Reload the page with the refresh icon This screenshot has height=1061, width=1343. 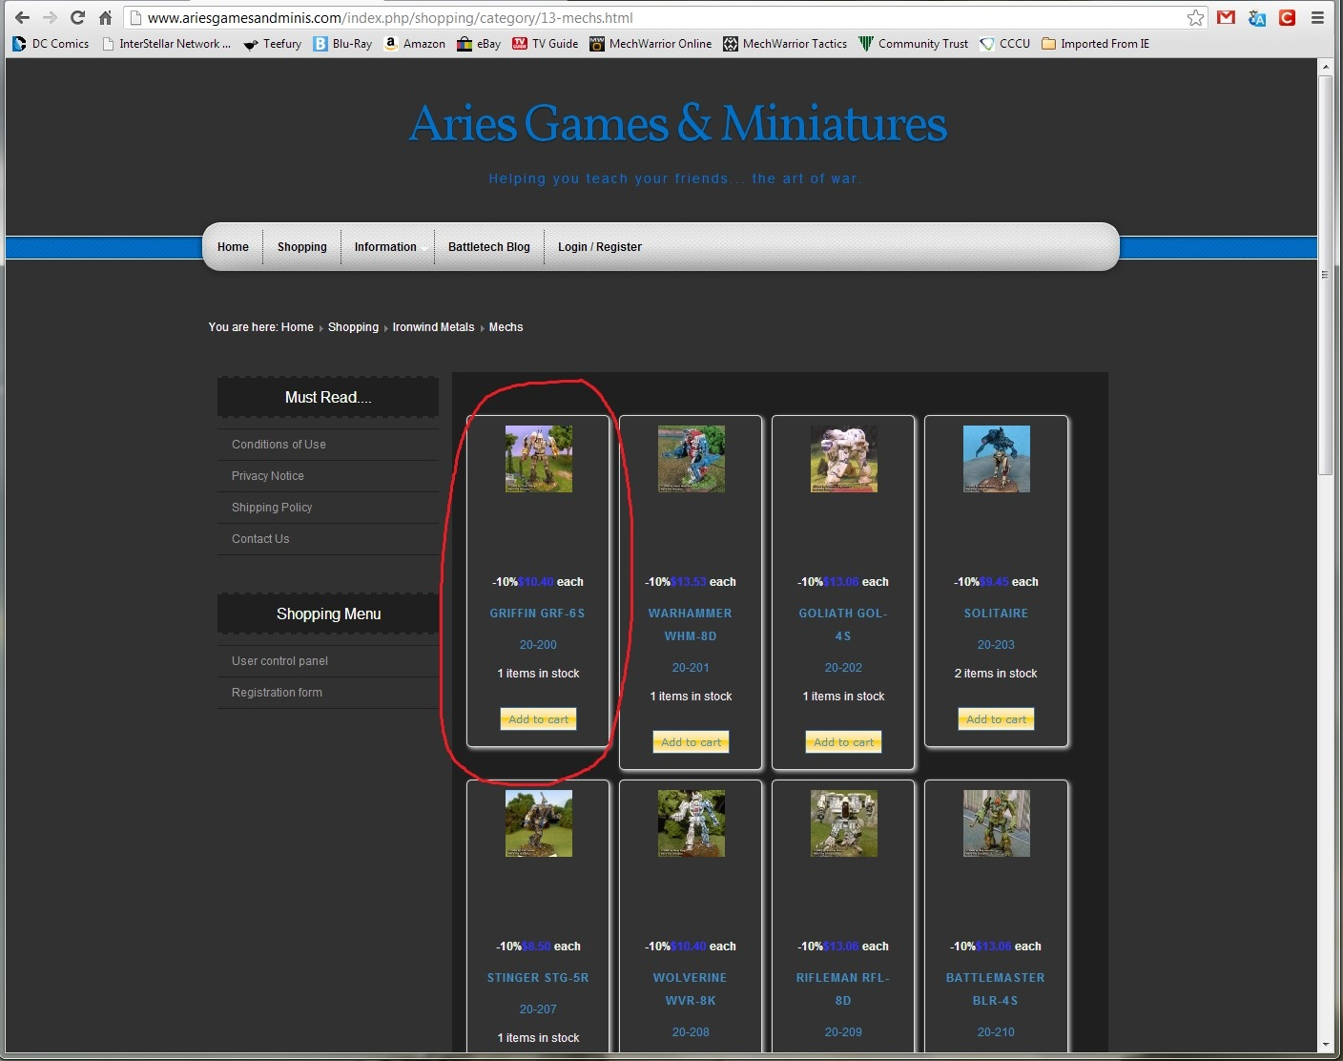[x=77, y=17]
